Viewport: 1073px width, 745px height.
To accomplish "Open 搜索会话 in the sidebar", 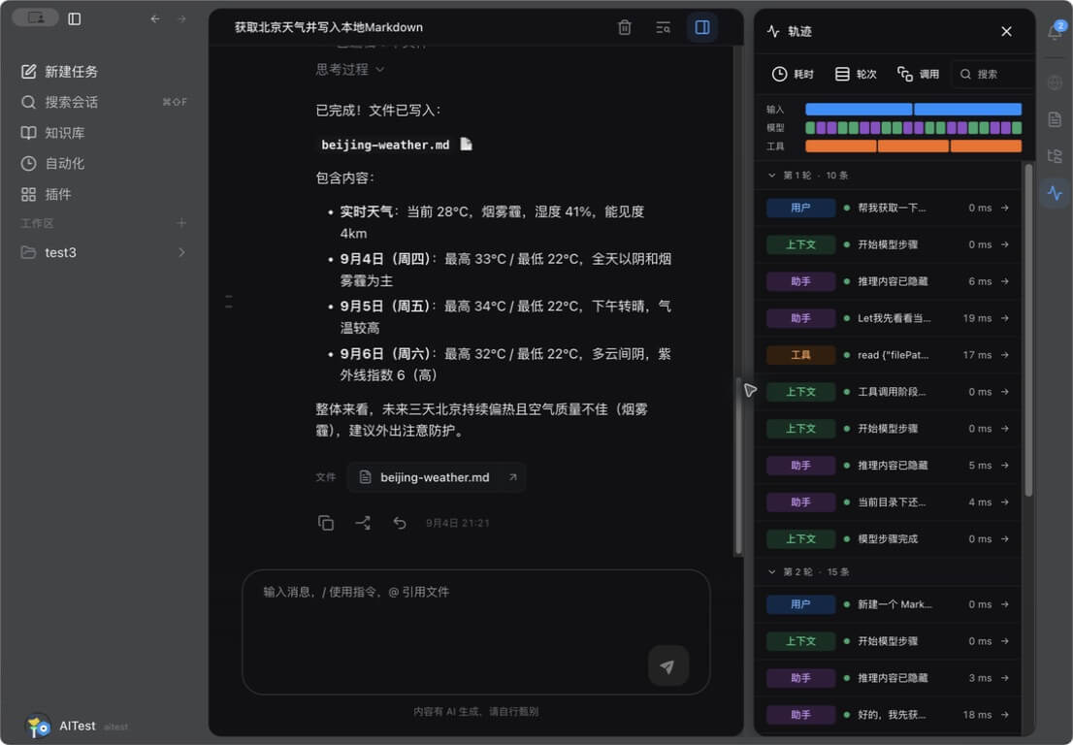I will click(104, 102).
